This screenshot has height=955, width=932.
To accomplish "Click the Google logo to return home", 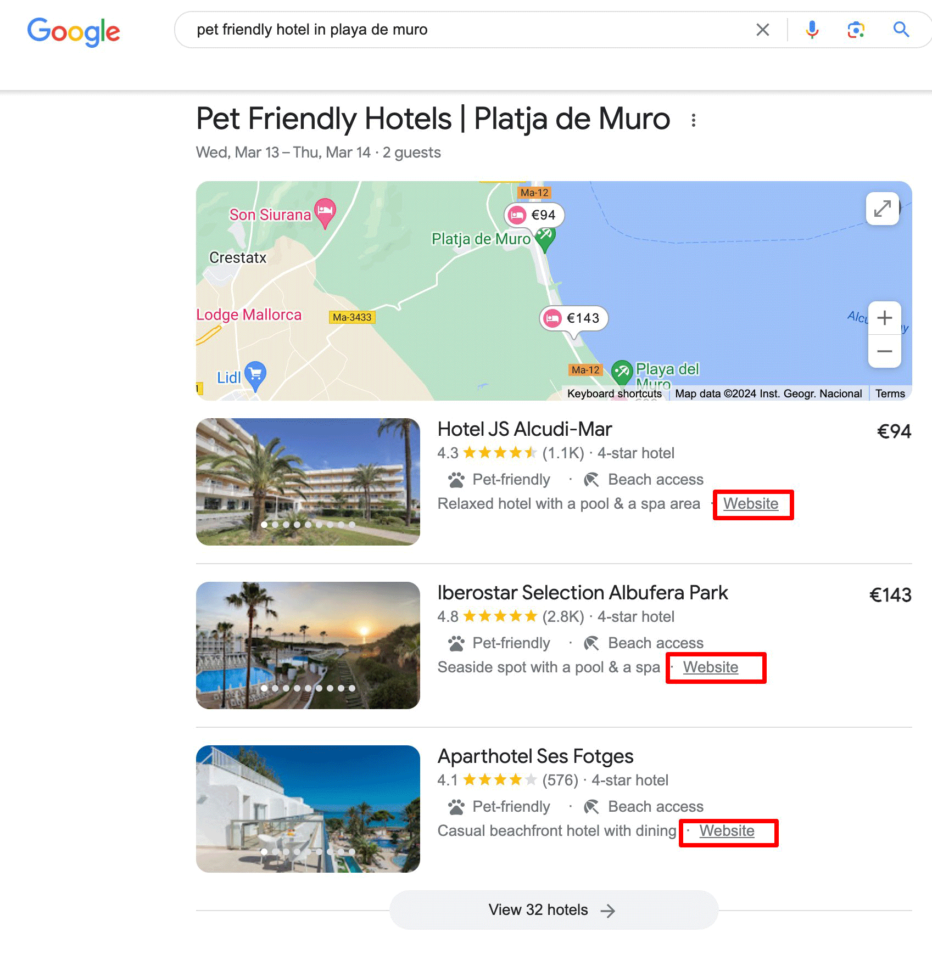I will click(x=74, y=32).
